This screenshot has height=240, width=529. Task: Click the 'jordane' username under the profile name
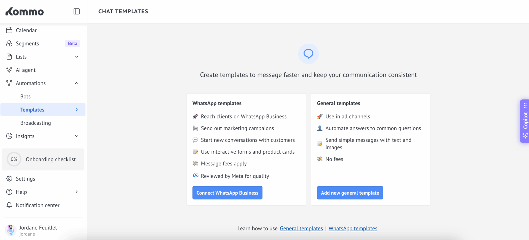(x=27, y=234)
